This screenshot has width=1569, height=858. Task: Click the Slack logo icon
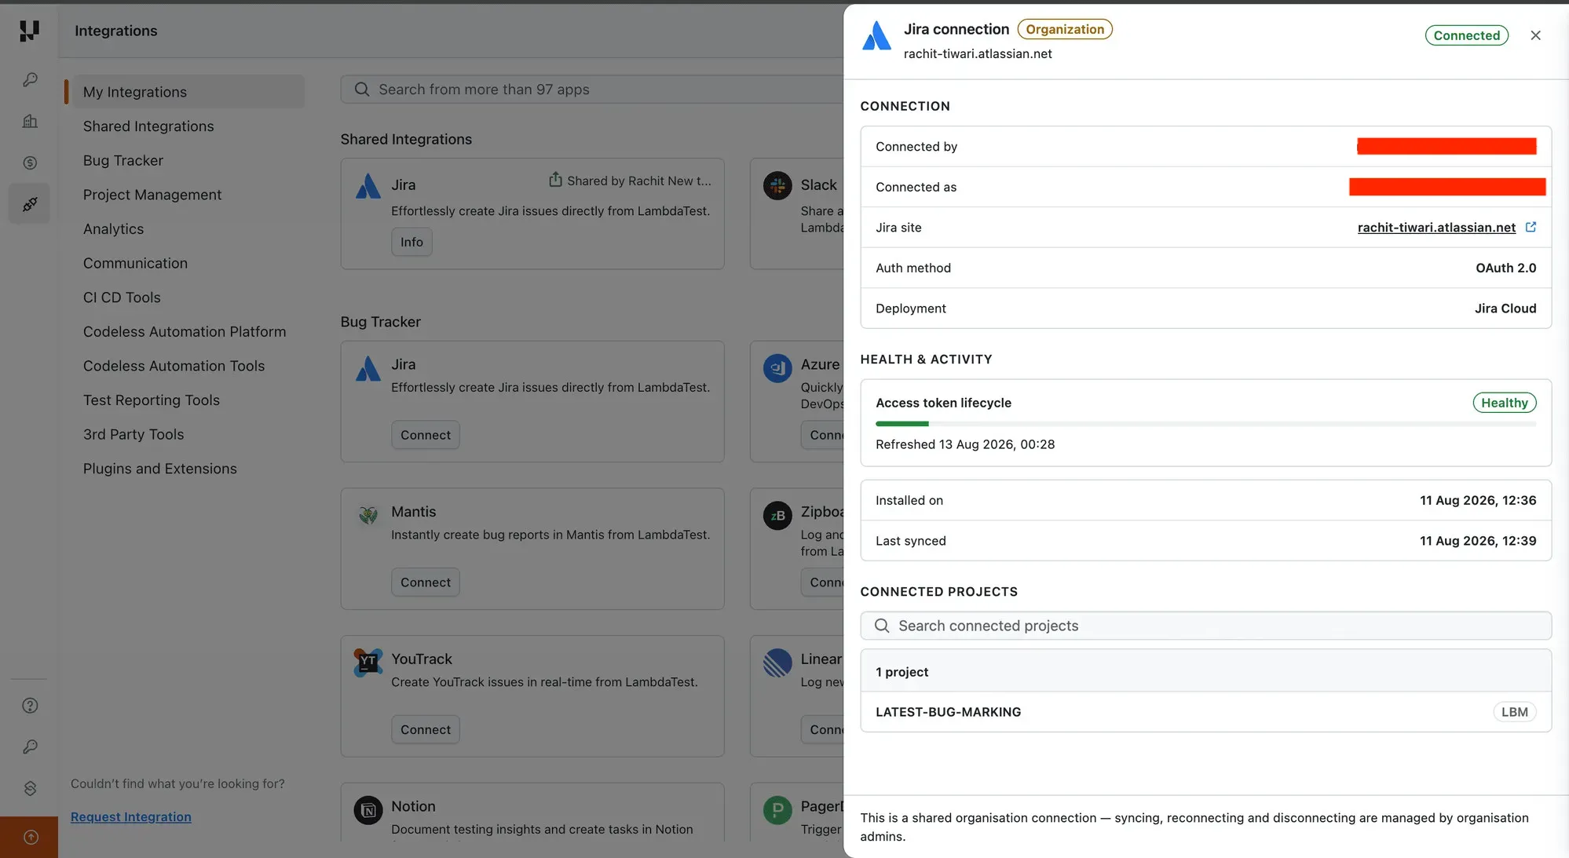pyautogui.click(x=777, y=185)
